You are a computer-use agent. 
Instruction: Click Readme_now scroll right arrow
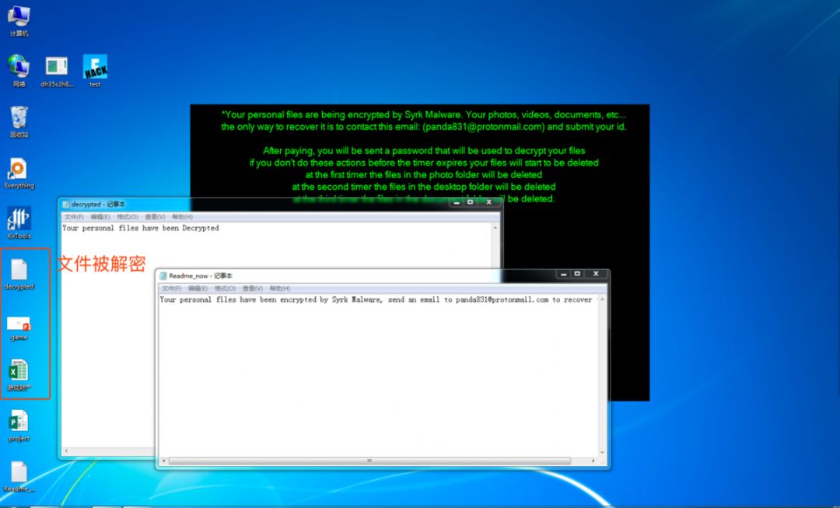point(593,461)
